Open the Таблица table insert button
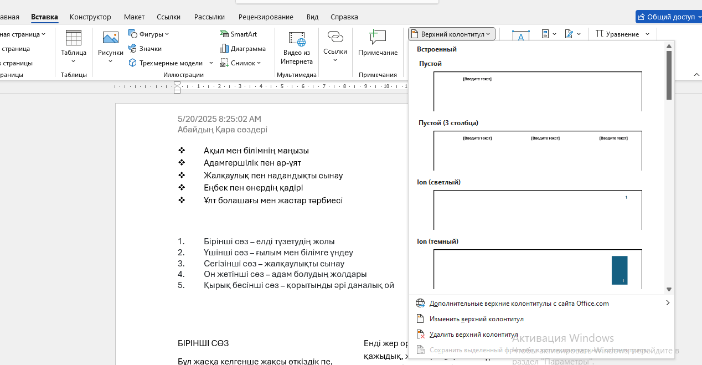The image size is (702, 365). (x=73, y=47)
